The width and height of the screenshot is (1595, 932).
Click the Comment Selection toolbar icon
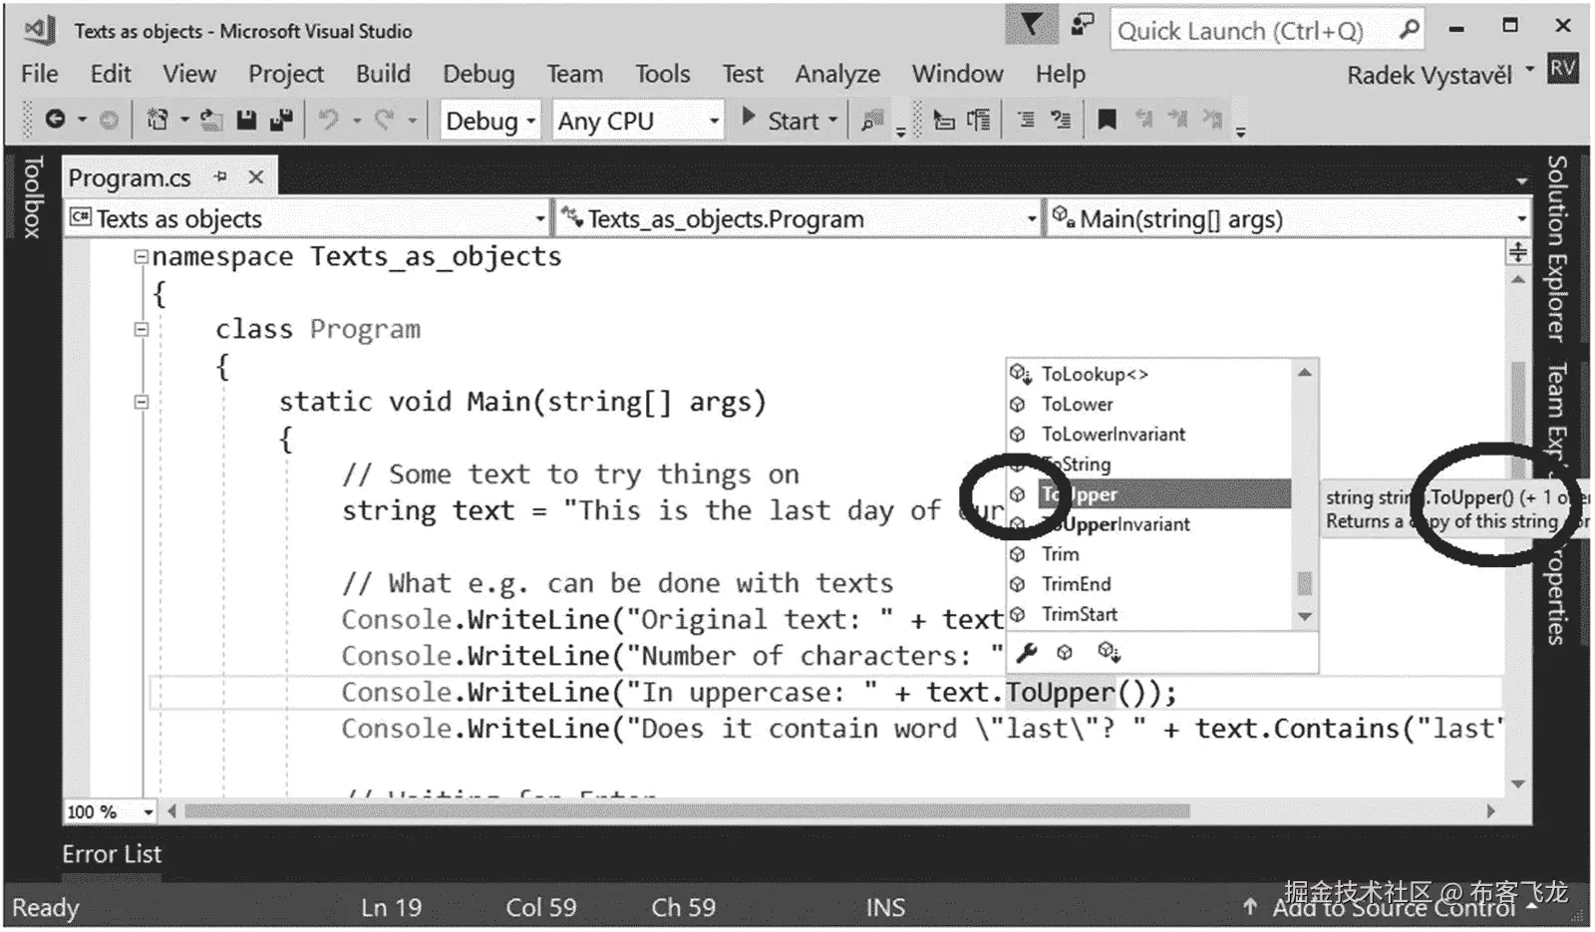click(x=1024, y=120)
